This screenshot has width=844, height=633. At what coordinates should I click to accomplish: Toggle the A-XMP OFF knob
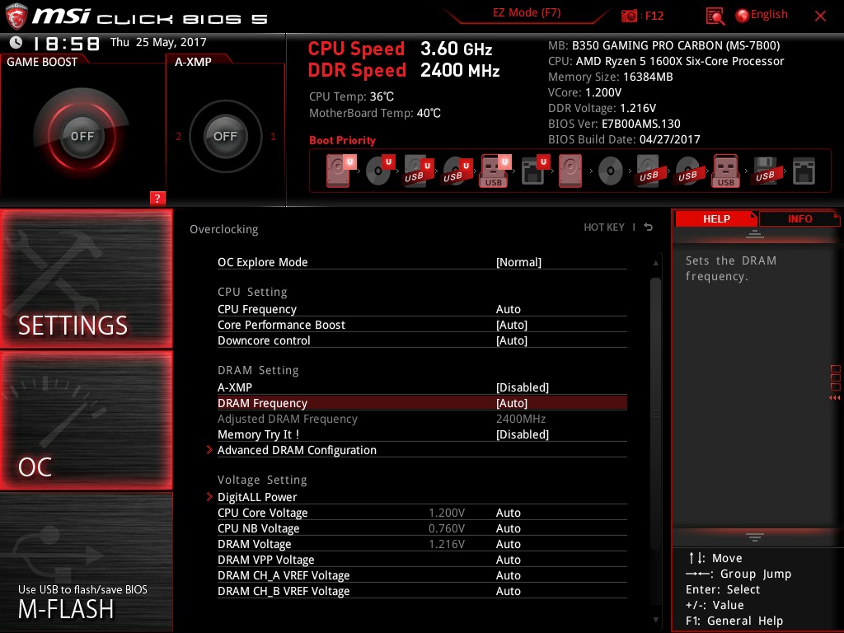(x=225, y=136)
